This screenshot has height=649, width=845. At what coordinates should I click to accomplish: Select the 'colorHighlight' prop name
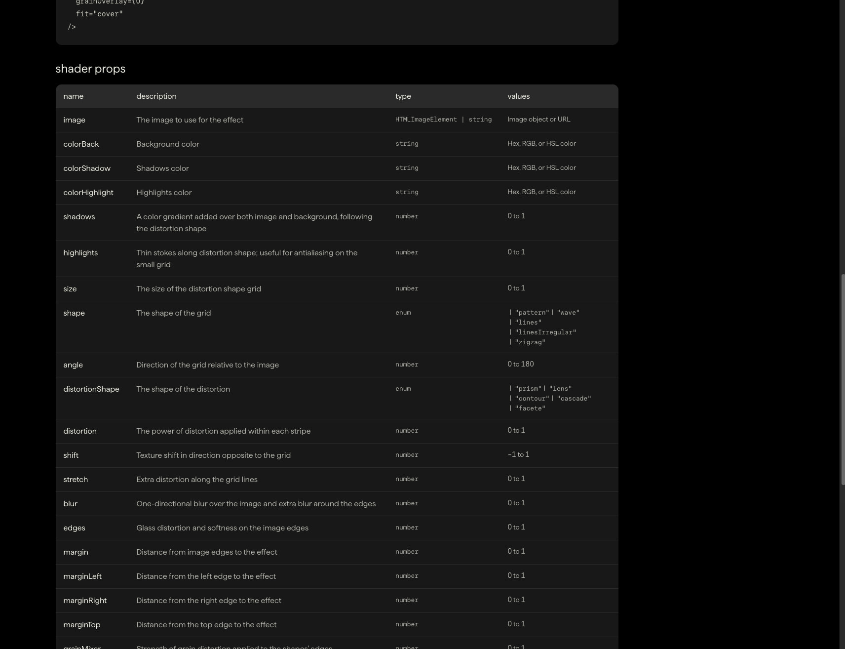[88, 193]
